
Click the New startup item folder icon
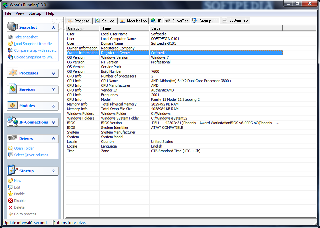point(11,181)
